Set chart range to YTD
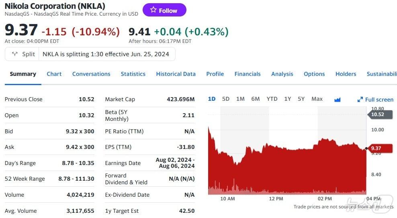Screen dimensions: 397x218 [272, 99]
